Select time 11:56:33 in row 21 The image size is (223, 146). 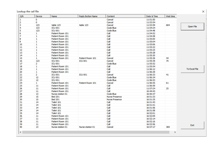coord(151,75)
